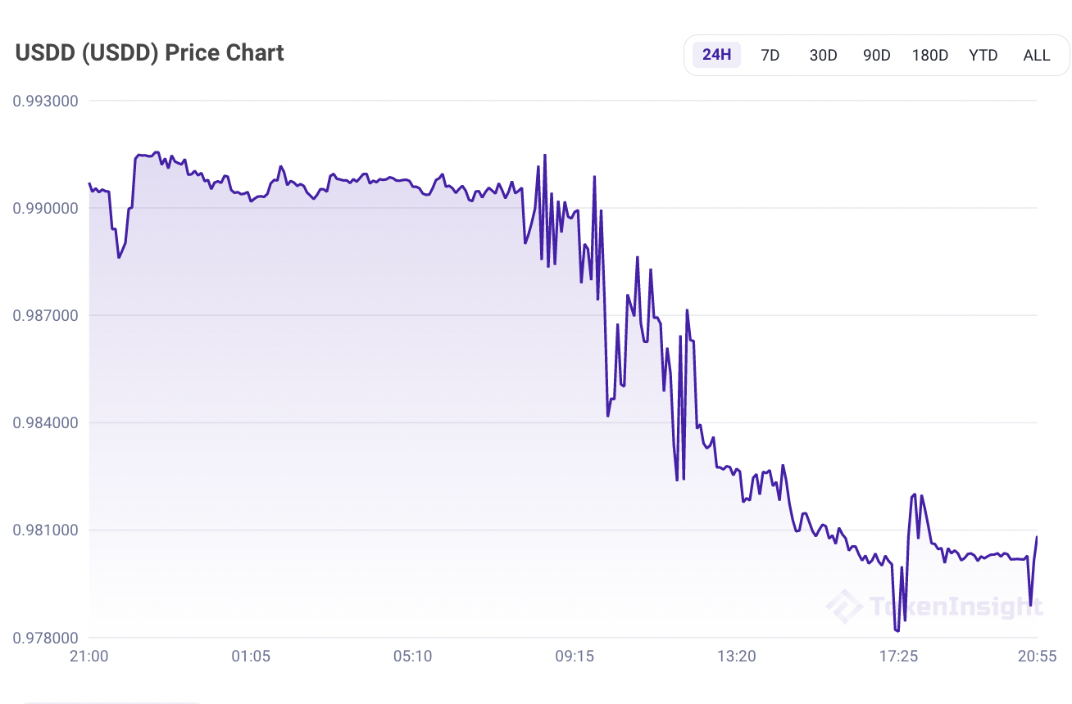Show the ALL-time price chart
The image size is (1072, 704).
tap(1036, 55)
